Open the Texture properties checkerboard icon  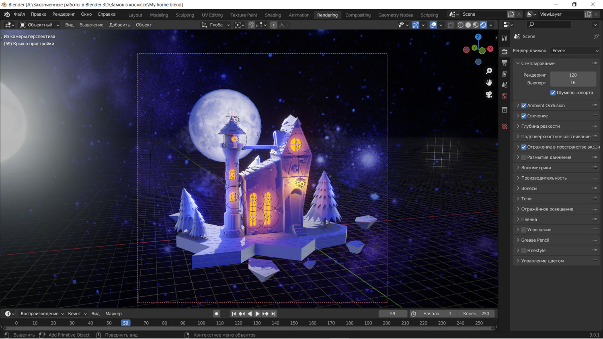tap(505, 126)
